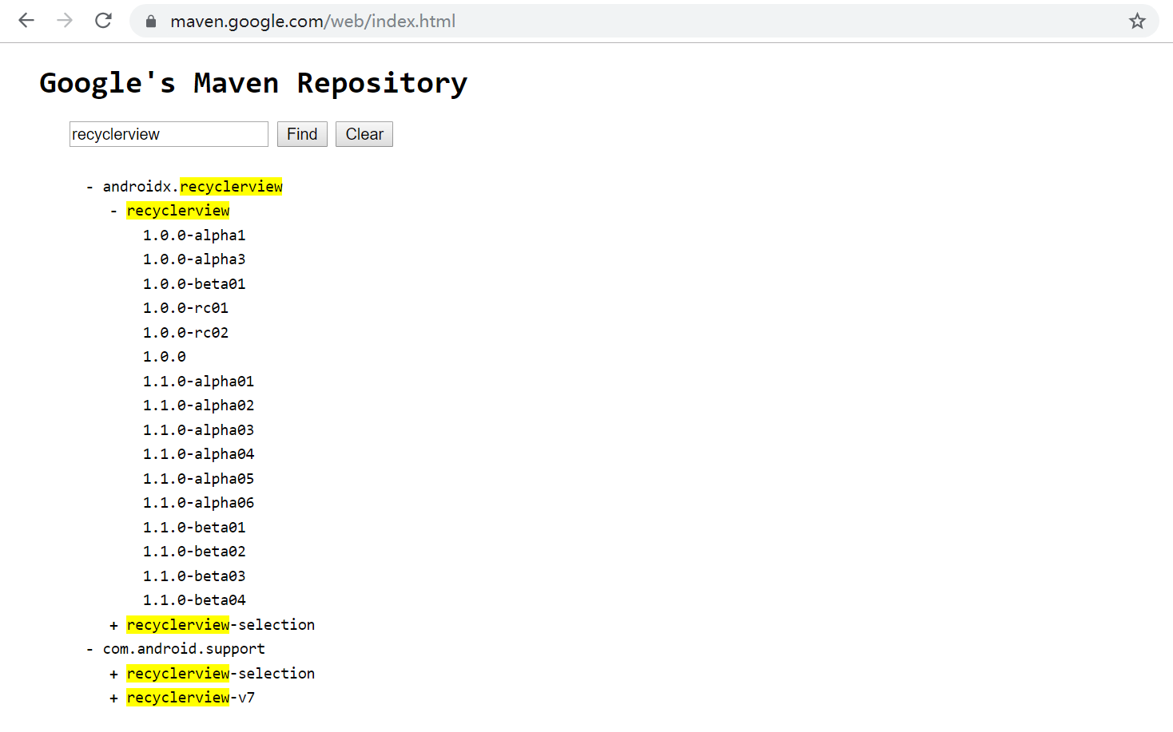
Task: Select version 1.1.0-beta02
Action: (194, 552)
